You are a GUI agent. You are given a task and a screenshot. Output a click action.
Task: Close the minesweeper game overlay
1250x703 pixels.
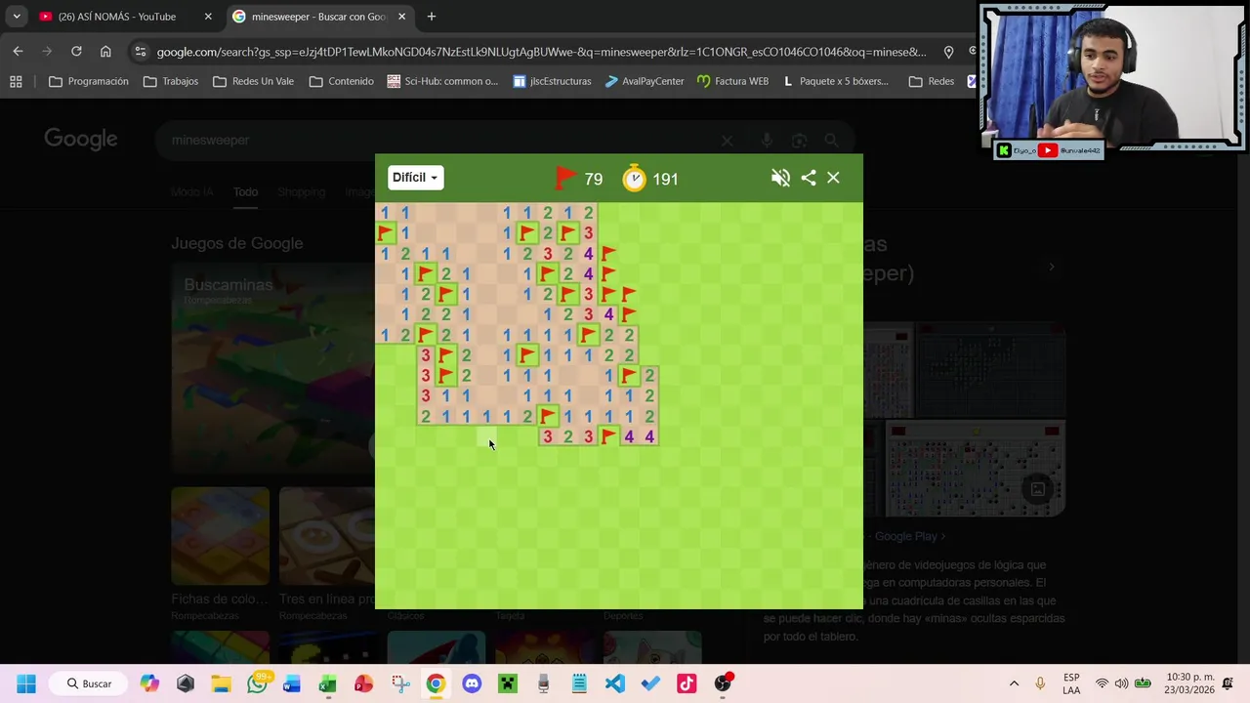click(x=833, y=178)
